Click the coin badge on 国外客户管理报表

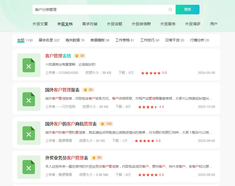tap(88, 90)
